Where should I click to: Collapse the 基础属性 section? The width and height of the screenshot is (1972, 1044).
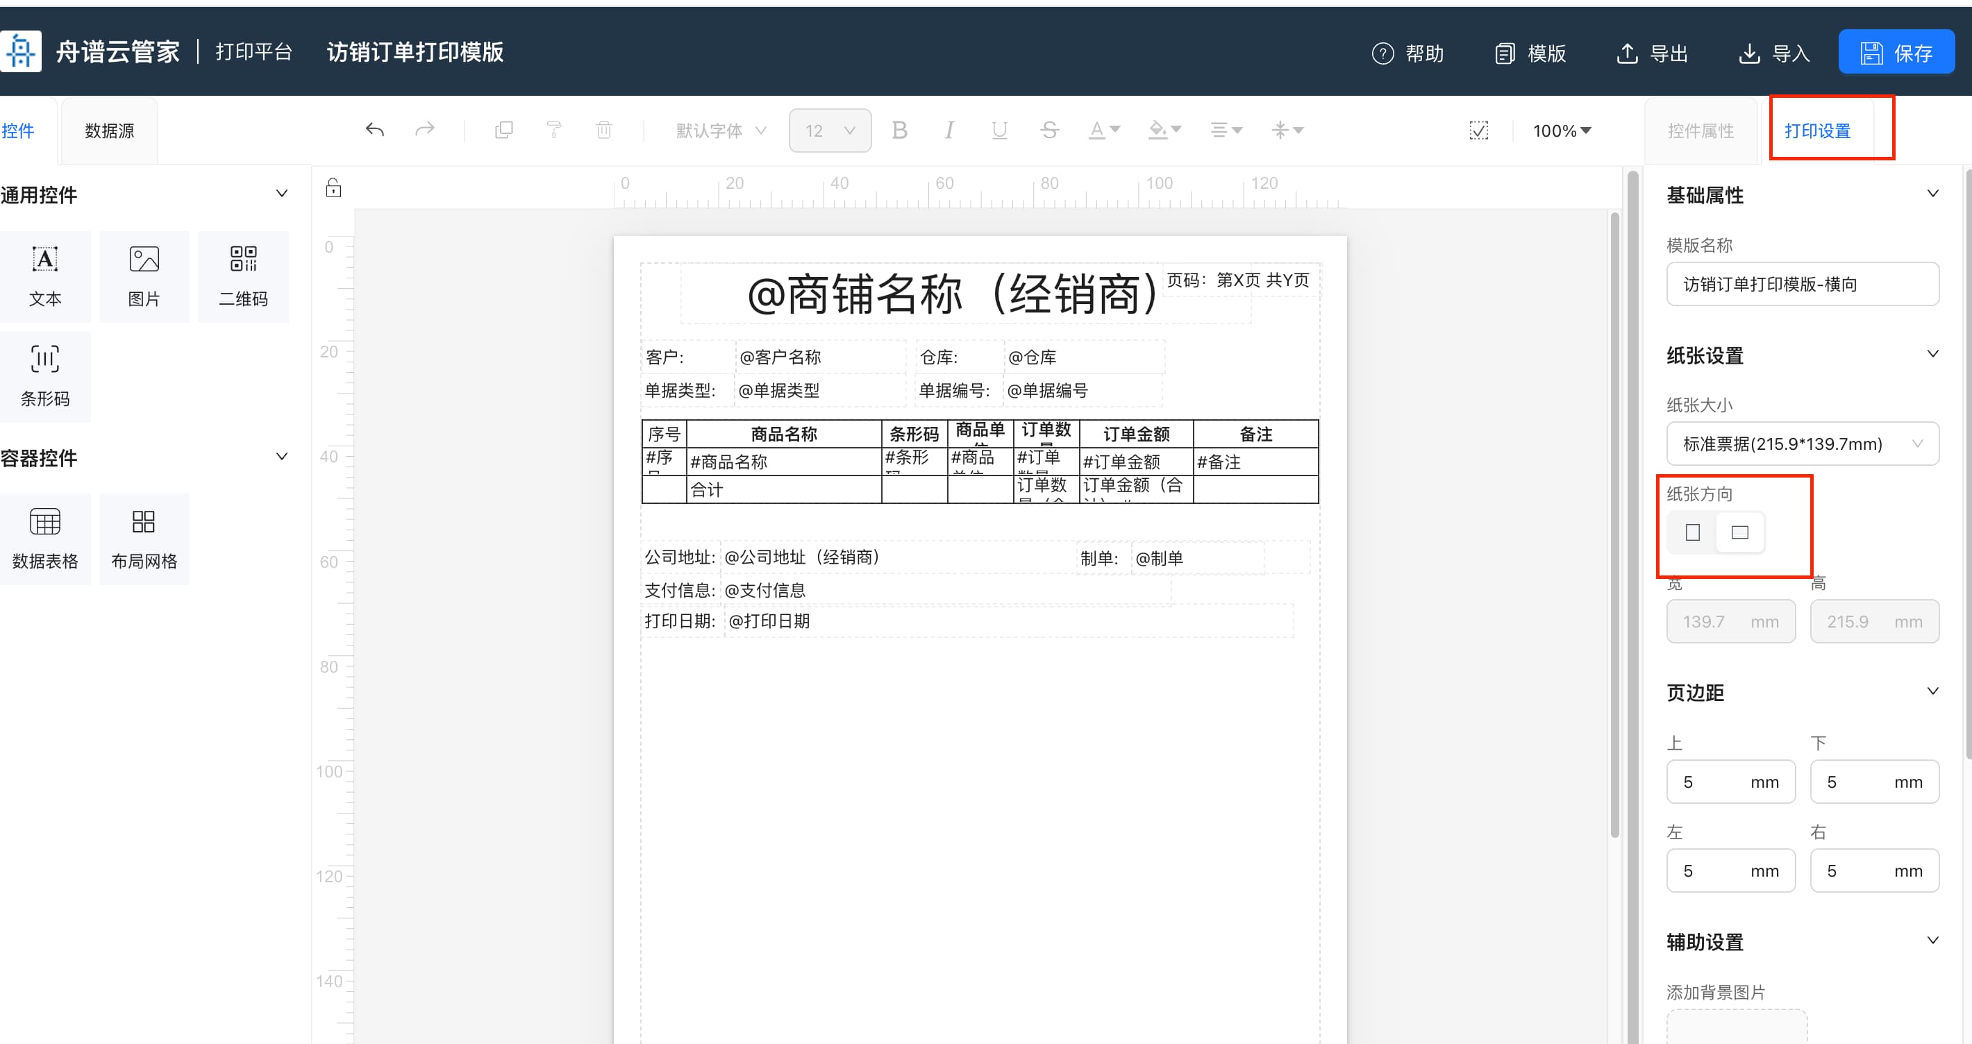tap(1932, 194)
